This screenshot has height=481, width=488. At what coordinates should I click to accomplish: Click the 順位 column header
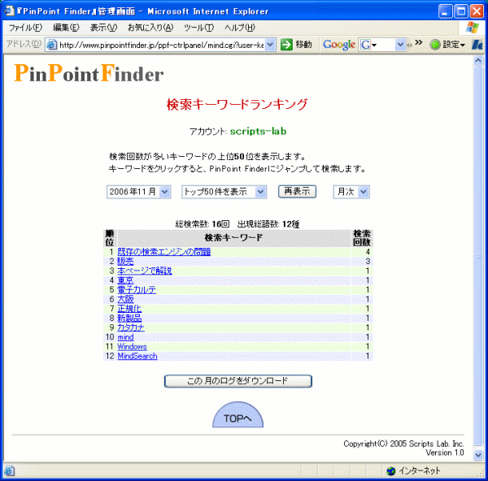click(x=110, y=238)
